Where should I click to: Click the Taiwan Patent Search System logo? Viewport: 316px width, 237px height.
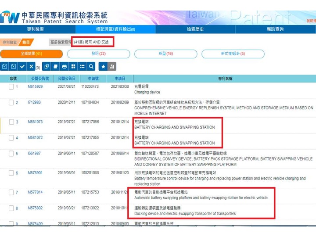[x=54, y=18]
